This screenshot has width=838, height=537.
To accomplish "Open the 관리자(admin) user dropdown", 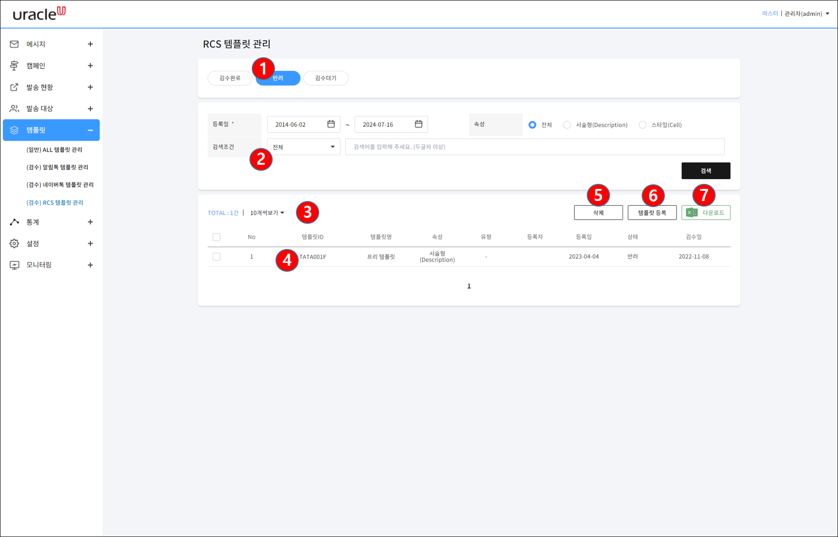I will pyautogui.click(x=807, y=13).
